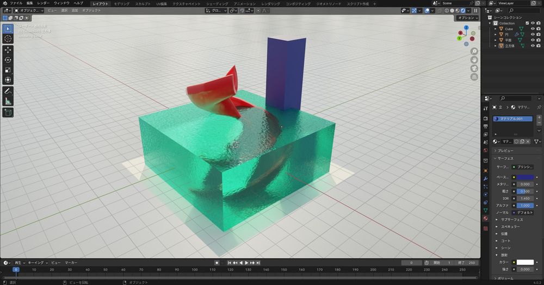This screenshot has width=544, height=285.
Task: Switch to モデリング workspace tab
Action: 122,4
